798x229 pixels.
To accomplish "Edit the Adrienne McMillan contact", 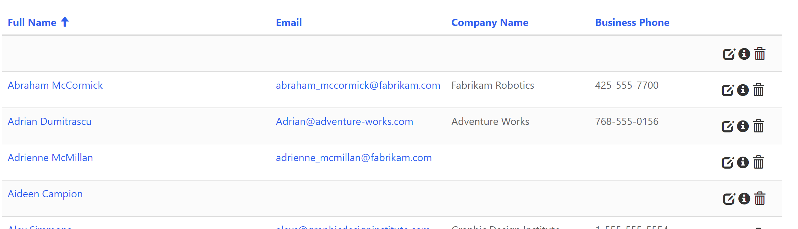I will tap(728, 163).
